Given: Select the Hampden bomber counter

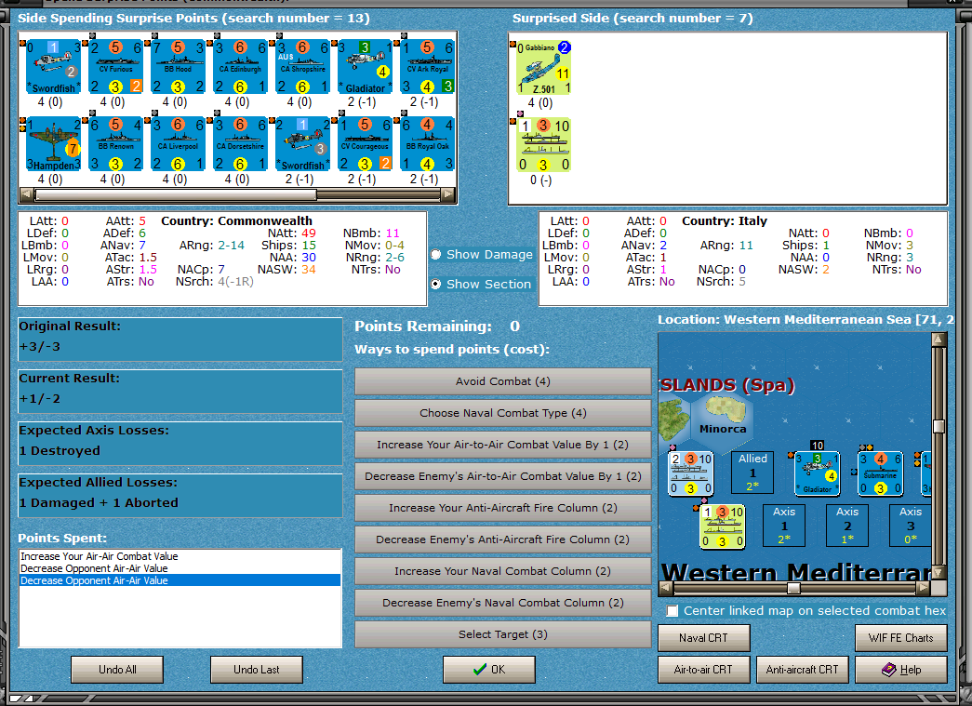Looking at the screenshot, I should click(x=53, y=144).
